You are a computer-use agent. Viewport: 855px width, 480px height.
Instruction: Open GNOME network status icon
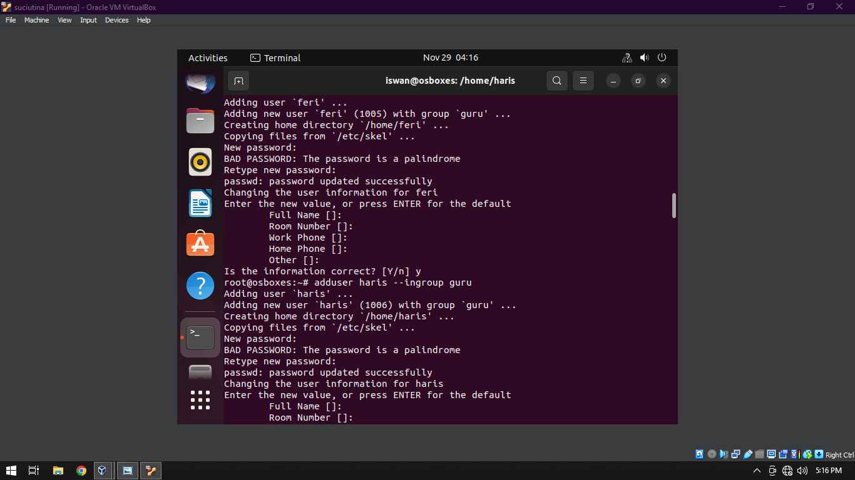coord(627,57)
